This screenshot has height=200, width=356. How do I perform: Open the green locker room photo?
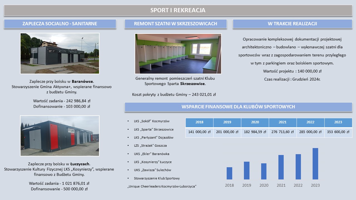point(178,54)
